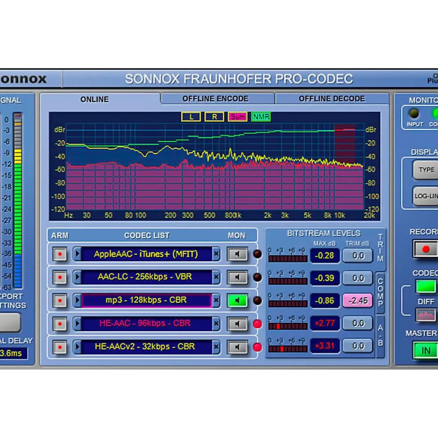
Task: Click the -0.39 max dB readout
Action: click(325, 278)
